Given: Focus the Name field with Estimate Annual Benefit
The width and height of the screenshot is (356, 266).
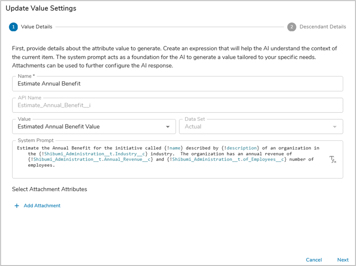Looking at the screenshot, I should tap(177, 84).
